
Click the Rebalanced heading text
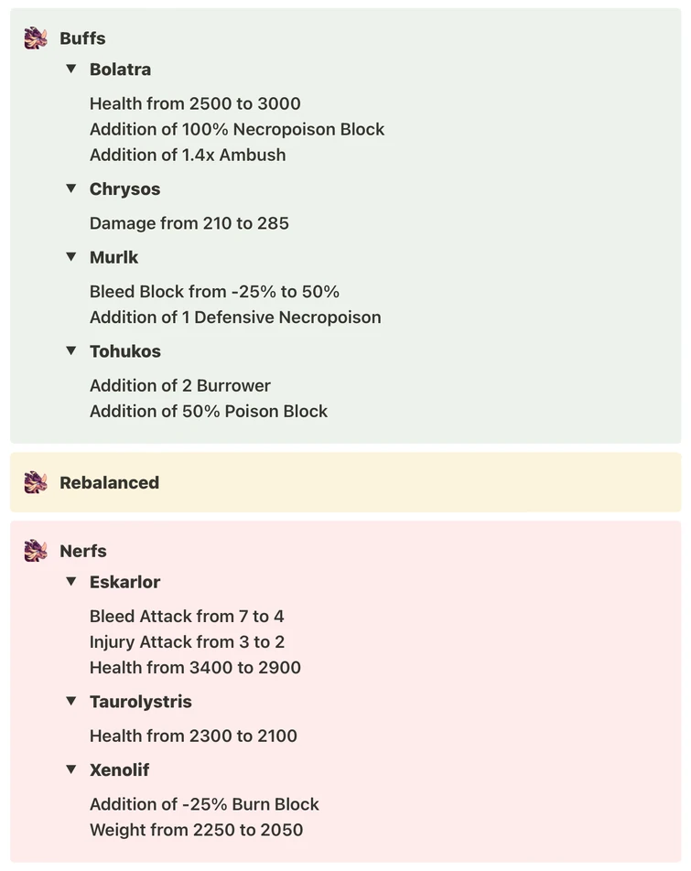point(109,483)
